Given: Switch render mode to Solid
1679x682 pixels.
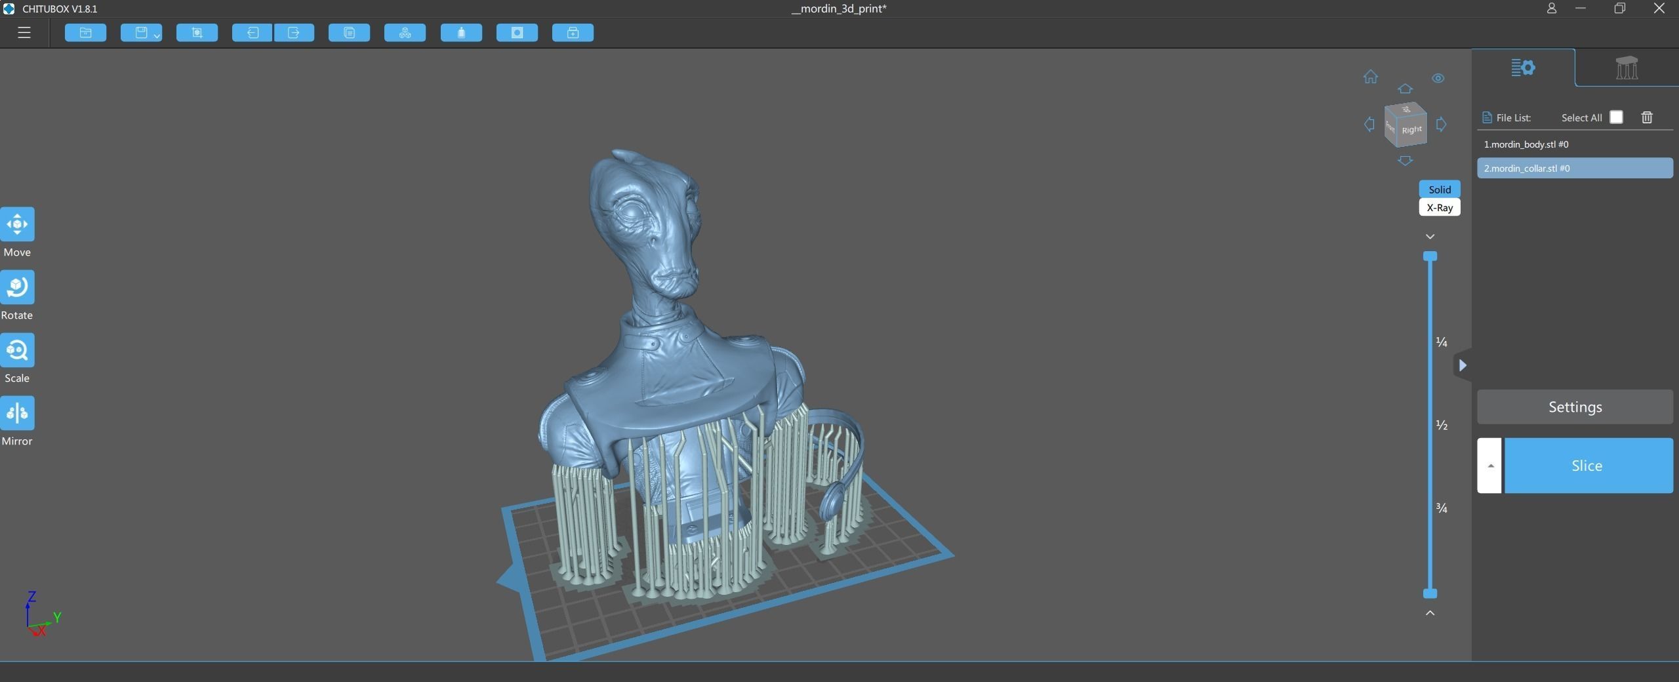Looking at the screenshot, I should pos(1440,190).
